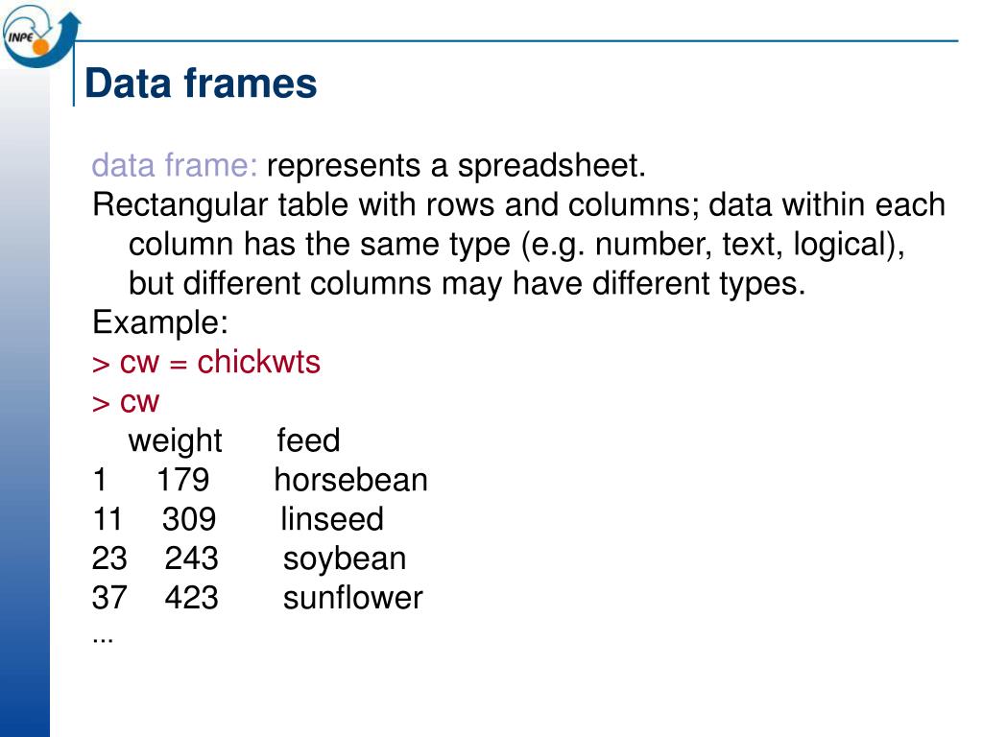Click the red '> cw' command line
This screenshot has height=737, width=983.
126,402
